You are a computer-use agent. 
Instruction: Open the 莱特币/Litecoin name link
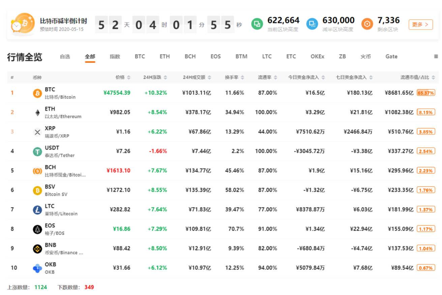pyautogui.click(x=61, y=214)
